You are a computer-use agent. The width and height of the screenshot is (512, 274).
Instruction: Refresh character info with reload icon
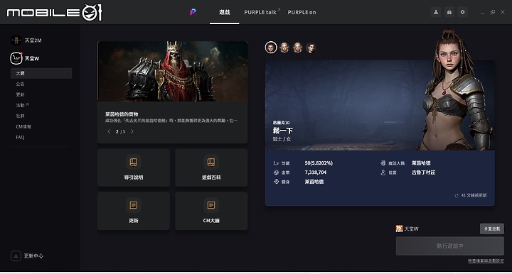tap(457, 195)
